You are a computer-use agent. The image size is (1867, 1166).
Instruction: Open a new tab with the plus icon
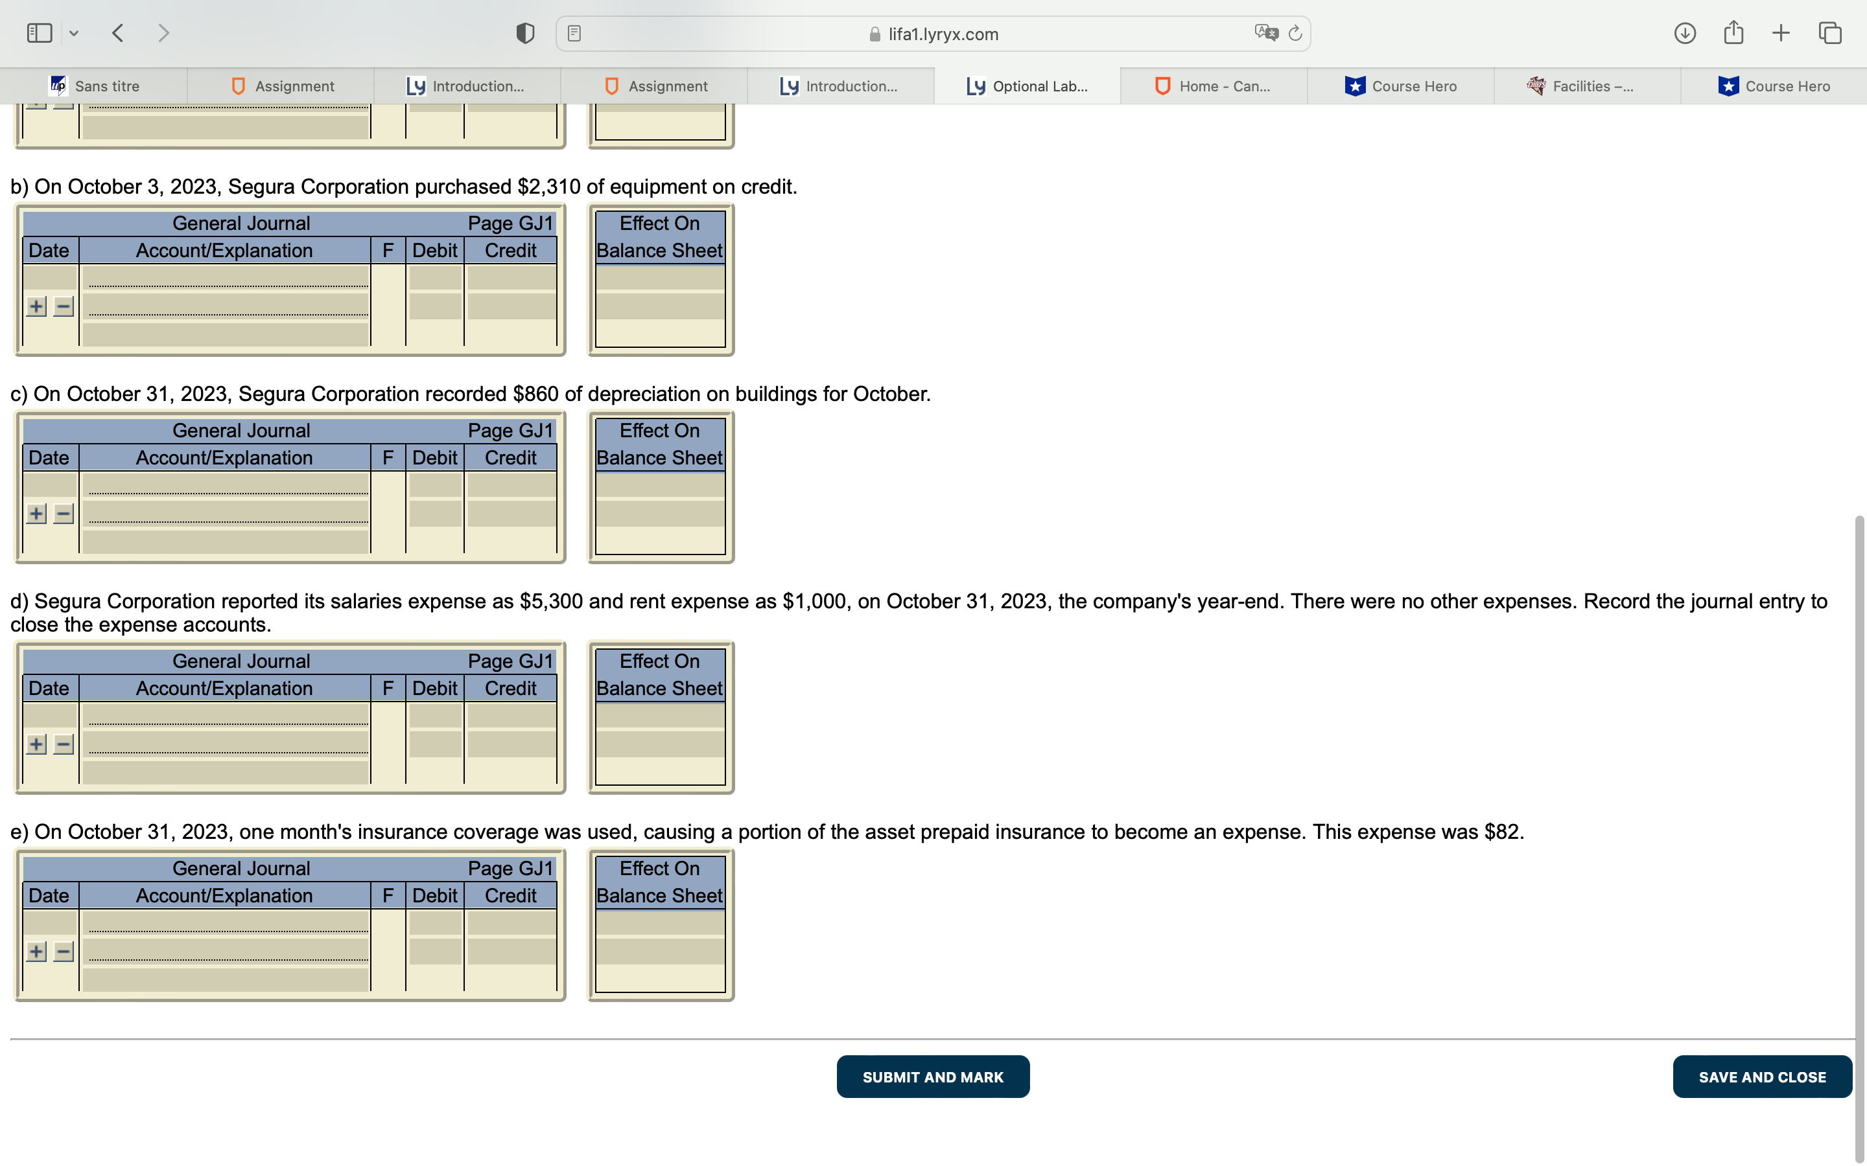click(1781, 32)
